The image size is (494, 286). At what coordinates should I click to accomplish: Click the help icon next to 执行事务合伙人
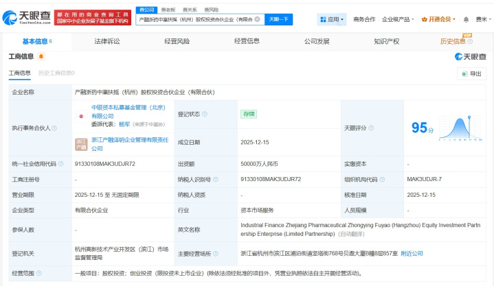(x=54, y=128)
